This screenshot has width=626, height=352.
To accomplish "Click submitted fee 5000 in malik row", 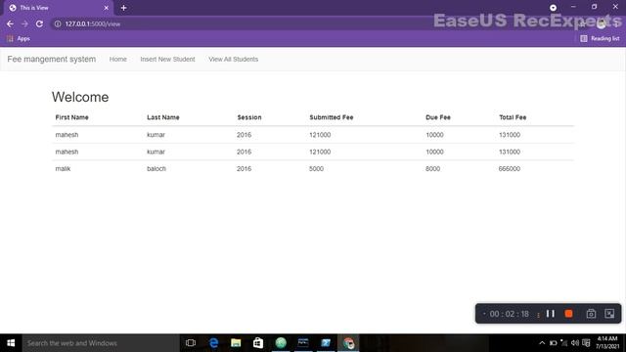I will pos(316,169).
